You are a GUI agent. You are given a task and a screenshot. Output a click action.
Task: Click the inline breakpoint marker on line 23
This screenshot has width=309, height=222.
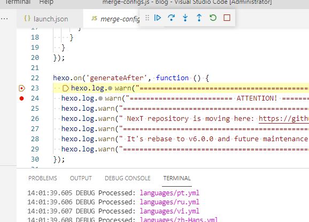click(x=110, y=88)
